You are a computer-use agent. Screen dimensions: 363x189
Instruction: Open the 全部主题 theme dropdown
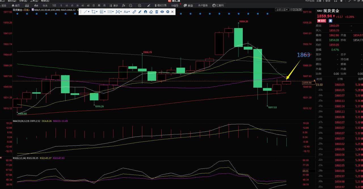pos(282,10)
